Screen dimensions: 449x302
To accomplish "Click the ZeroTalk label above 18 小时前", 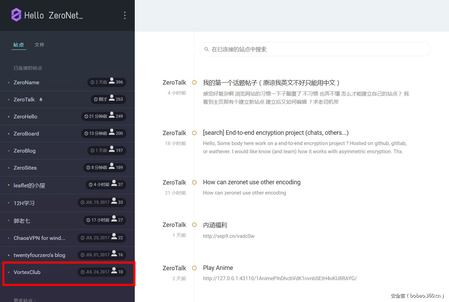I will tap(174, 133).
